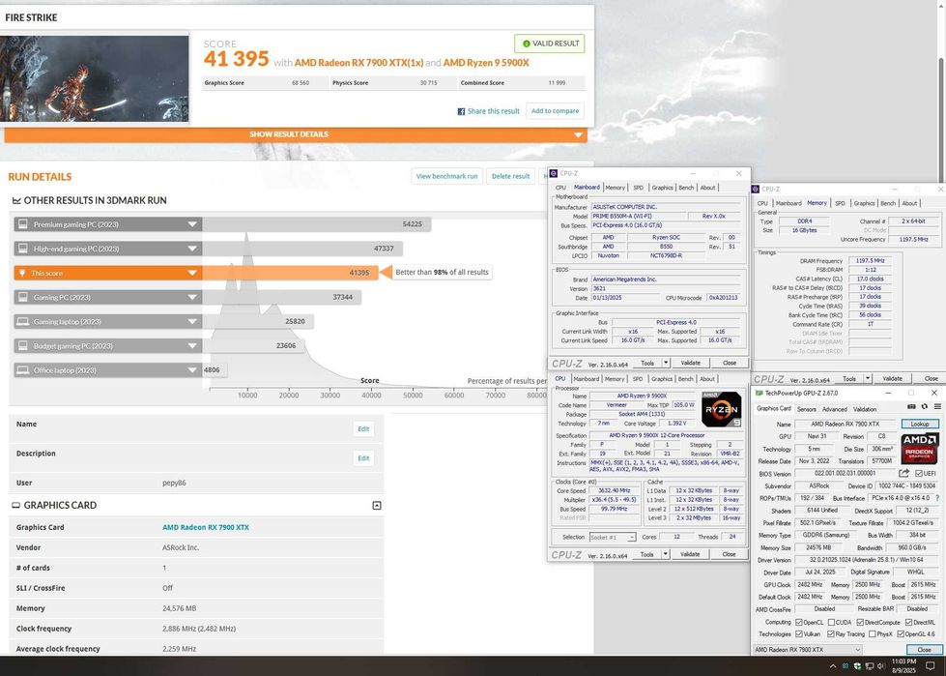Toggle the UEFI checkbox in GPU-Z
Screen dimensions: 946x676
[x=918, y=474]
